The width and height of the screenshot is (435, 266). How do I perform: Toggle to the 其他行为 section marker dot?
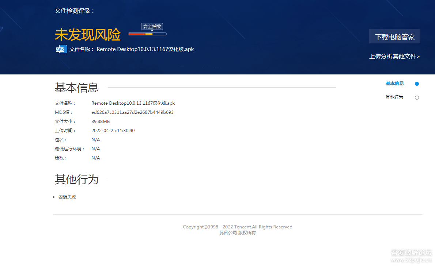coord(417,98)
